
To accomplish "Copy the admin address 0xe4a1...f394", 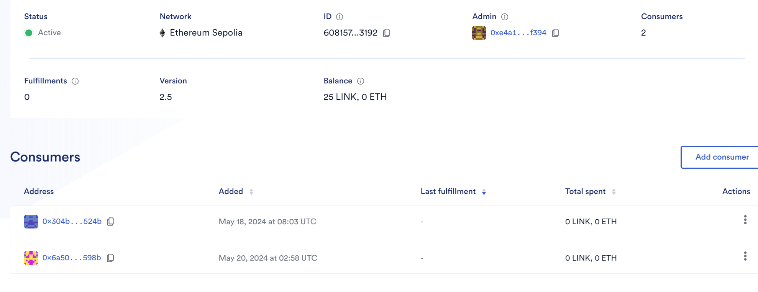I will (556, 33).
